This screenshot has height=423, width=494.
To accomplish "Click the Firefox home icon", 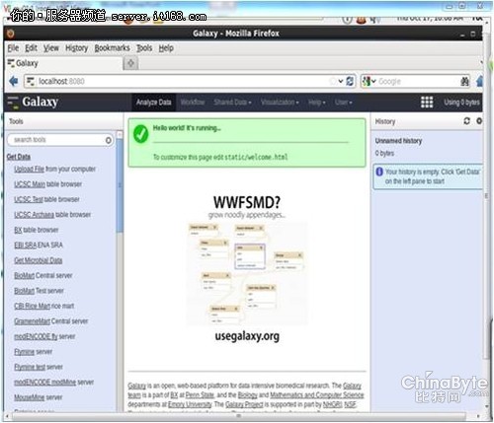I will click(x=479, y=81).
